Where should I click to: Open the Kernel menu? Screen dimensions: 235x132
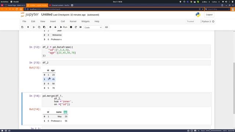[73, 21]
